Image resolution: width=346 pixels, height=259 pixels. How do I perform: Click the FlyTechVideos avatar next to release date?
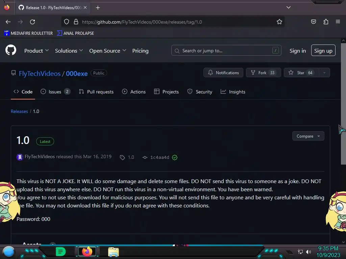(20, 157)
